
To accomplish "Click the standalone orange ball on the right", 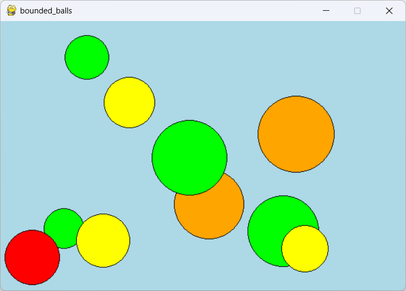I will tap(296, 134).
